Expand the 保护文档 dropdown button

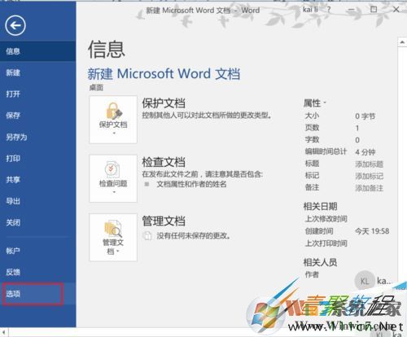coord(113,120)
